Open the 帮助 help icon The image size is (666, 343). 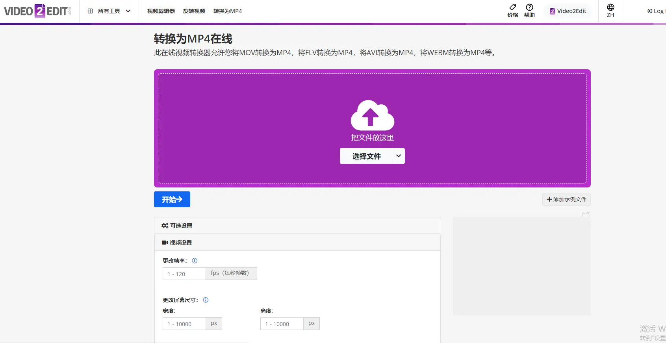pyautogui.click(x=529, y=7)
